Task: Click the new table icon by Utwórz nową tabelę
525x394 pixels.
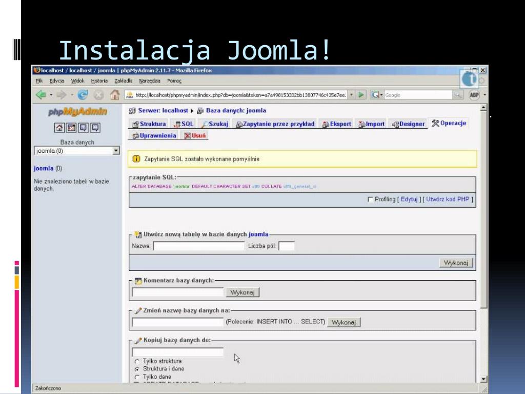Action: click(x=137, y=234)
